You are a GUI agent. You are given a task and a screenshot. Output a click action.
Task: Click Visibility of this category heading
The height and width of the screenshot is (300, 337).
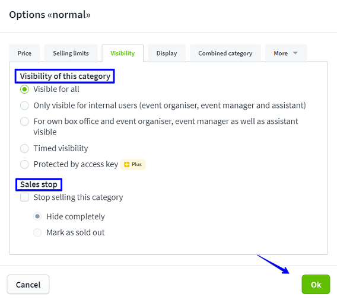[65, 76]
